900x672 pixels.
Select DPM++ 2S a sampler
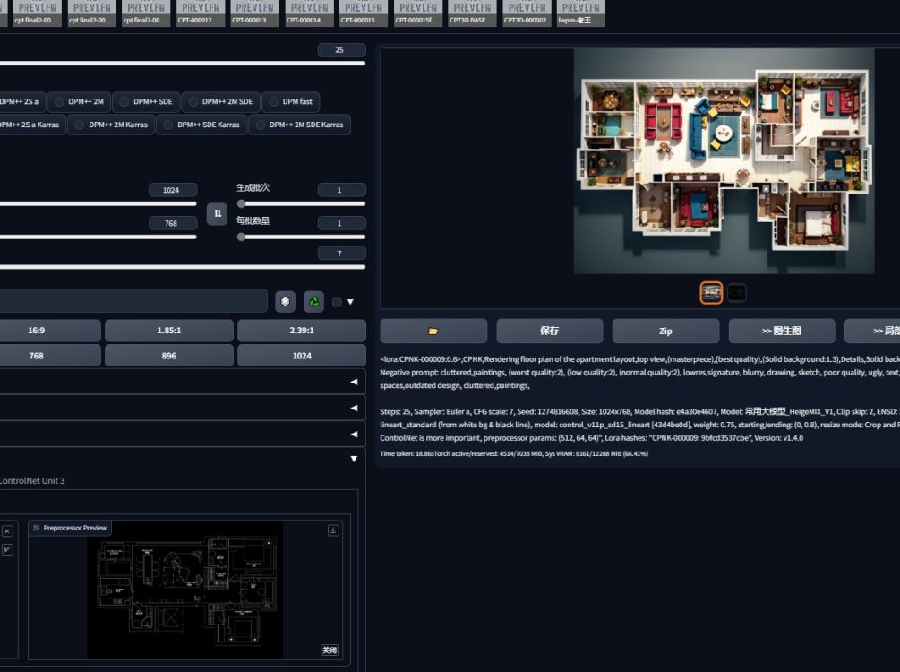coord(21,101)
